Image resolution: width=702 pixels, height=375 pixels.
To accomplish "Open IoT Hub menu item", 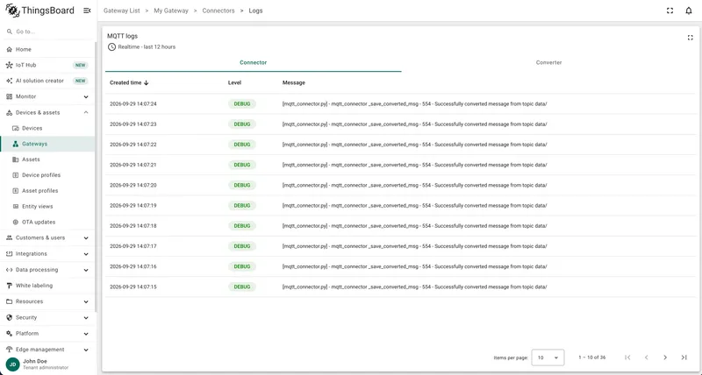I will (x=47, y=65).
